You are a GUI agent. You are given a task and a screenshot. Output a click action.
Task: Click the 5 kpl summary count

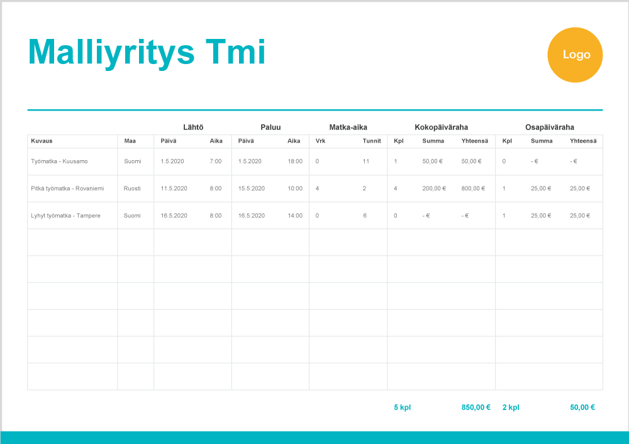click(x=402, y=407)
